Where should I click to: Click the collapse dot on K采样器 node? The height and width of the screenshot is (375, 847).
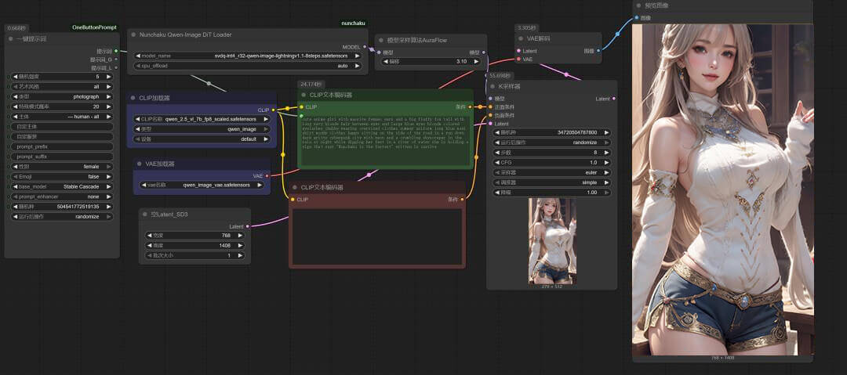click(x=493, y=86)
